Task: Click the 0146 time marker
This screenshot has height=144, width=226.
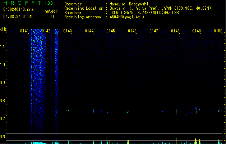Action: (x=132, y=31)
